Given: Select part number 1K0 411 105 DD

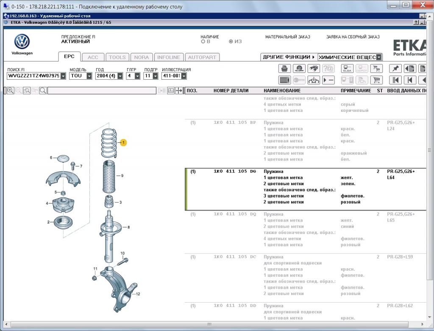Looking at the screenshot, I should click(x=235, y=306).
